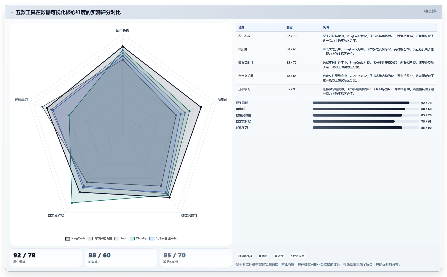This screenshot has height=277, width=447.
Task: Click ClickUp's data point on 自定义扩展 axis
Action: (72, 203)
